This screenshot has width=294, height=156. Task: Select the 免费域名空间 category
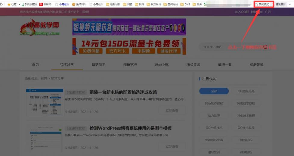coord(214,140)
